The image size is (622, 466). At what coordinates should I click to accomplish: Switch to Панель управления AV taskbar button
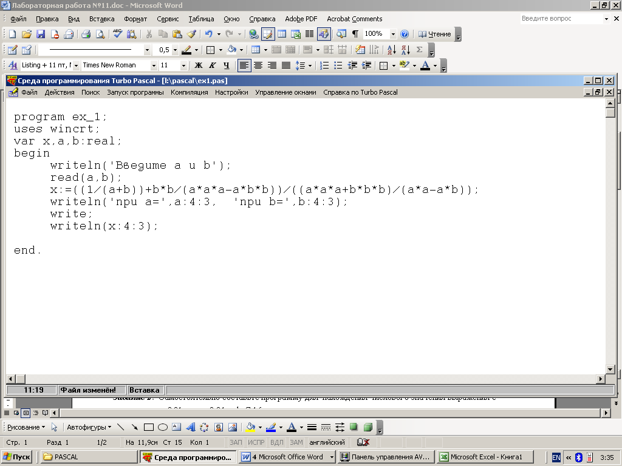click(x=386, y=457)
